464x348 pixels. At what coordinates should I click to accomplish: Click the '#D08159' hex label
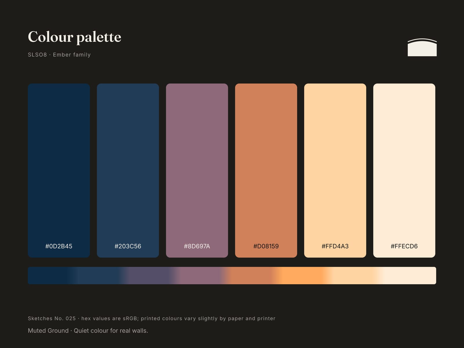[x=266, y=246]
